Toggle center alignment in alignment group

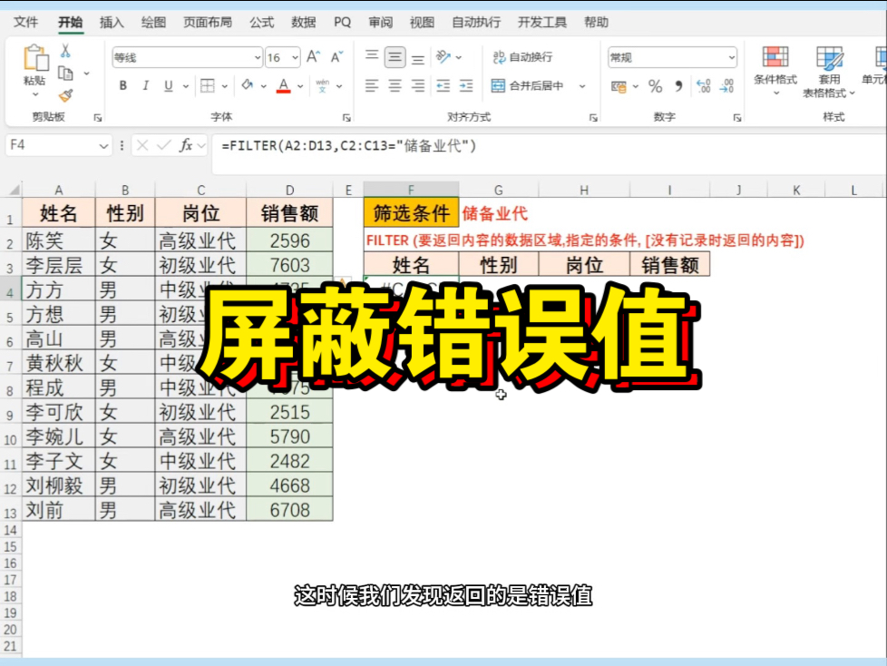(x=395, y=83)
